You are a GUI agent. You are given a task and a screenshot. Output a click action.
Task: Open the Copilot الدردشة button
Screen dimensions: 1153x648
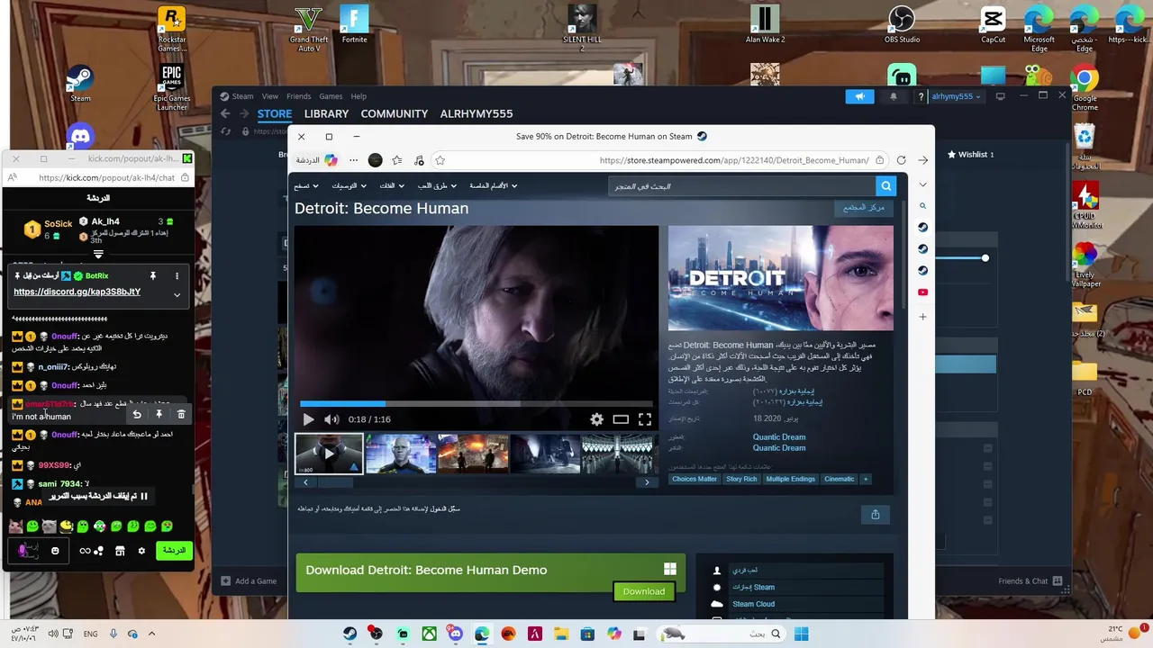click(x=316, y=160)
